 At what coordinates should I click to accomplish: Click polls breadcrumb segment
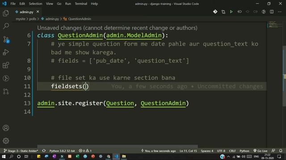[x=33, y=19]
